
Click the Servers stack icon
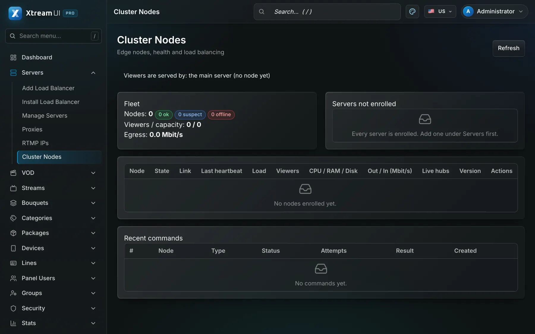[x=13, y=73]
